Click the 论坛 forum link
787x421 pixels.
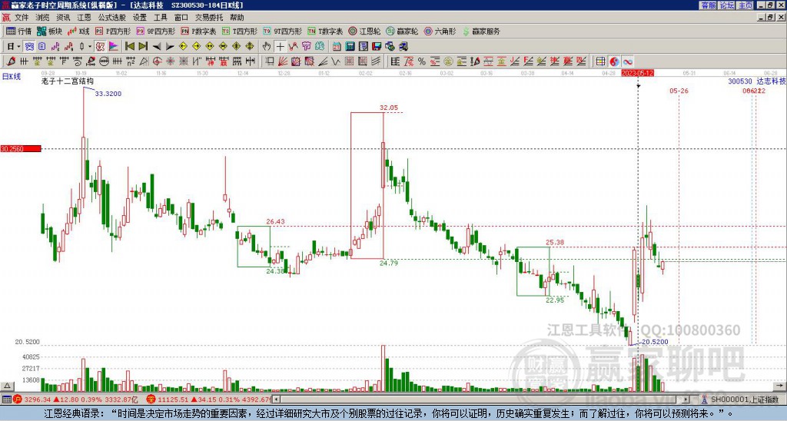point(726,5)
